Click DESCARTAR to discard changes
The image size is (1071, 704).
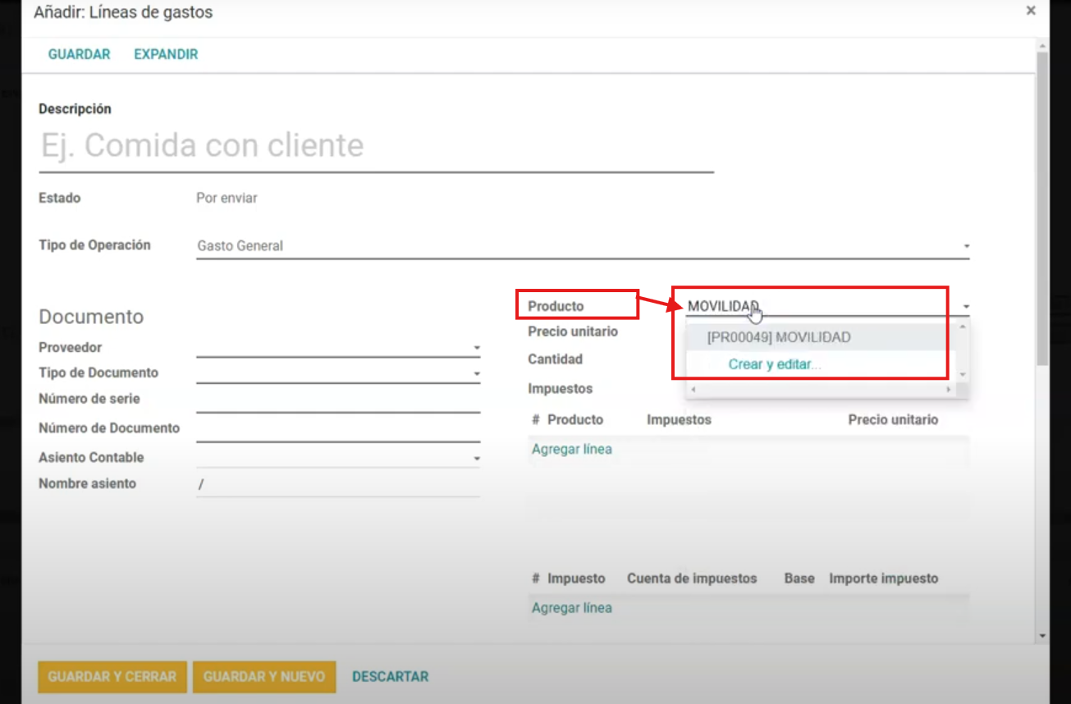(x=390, y=677)
